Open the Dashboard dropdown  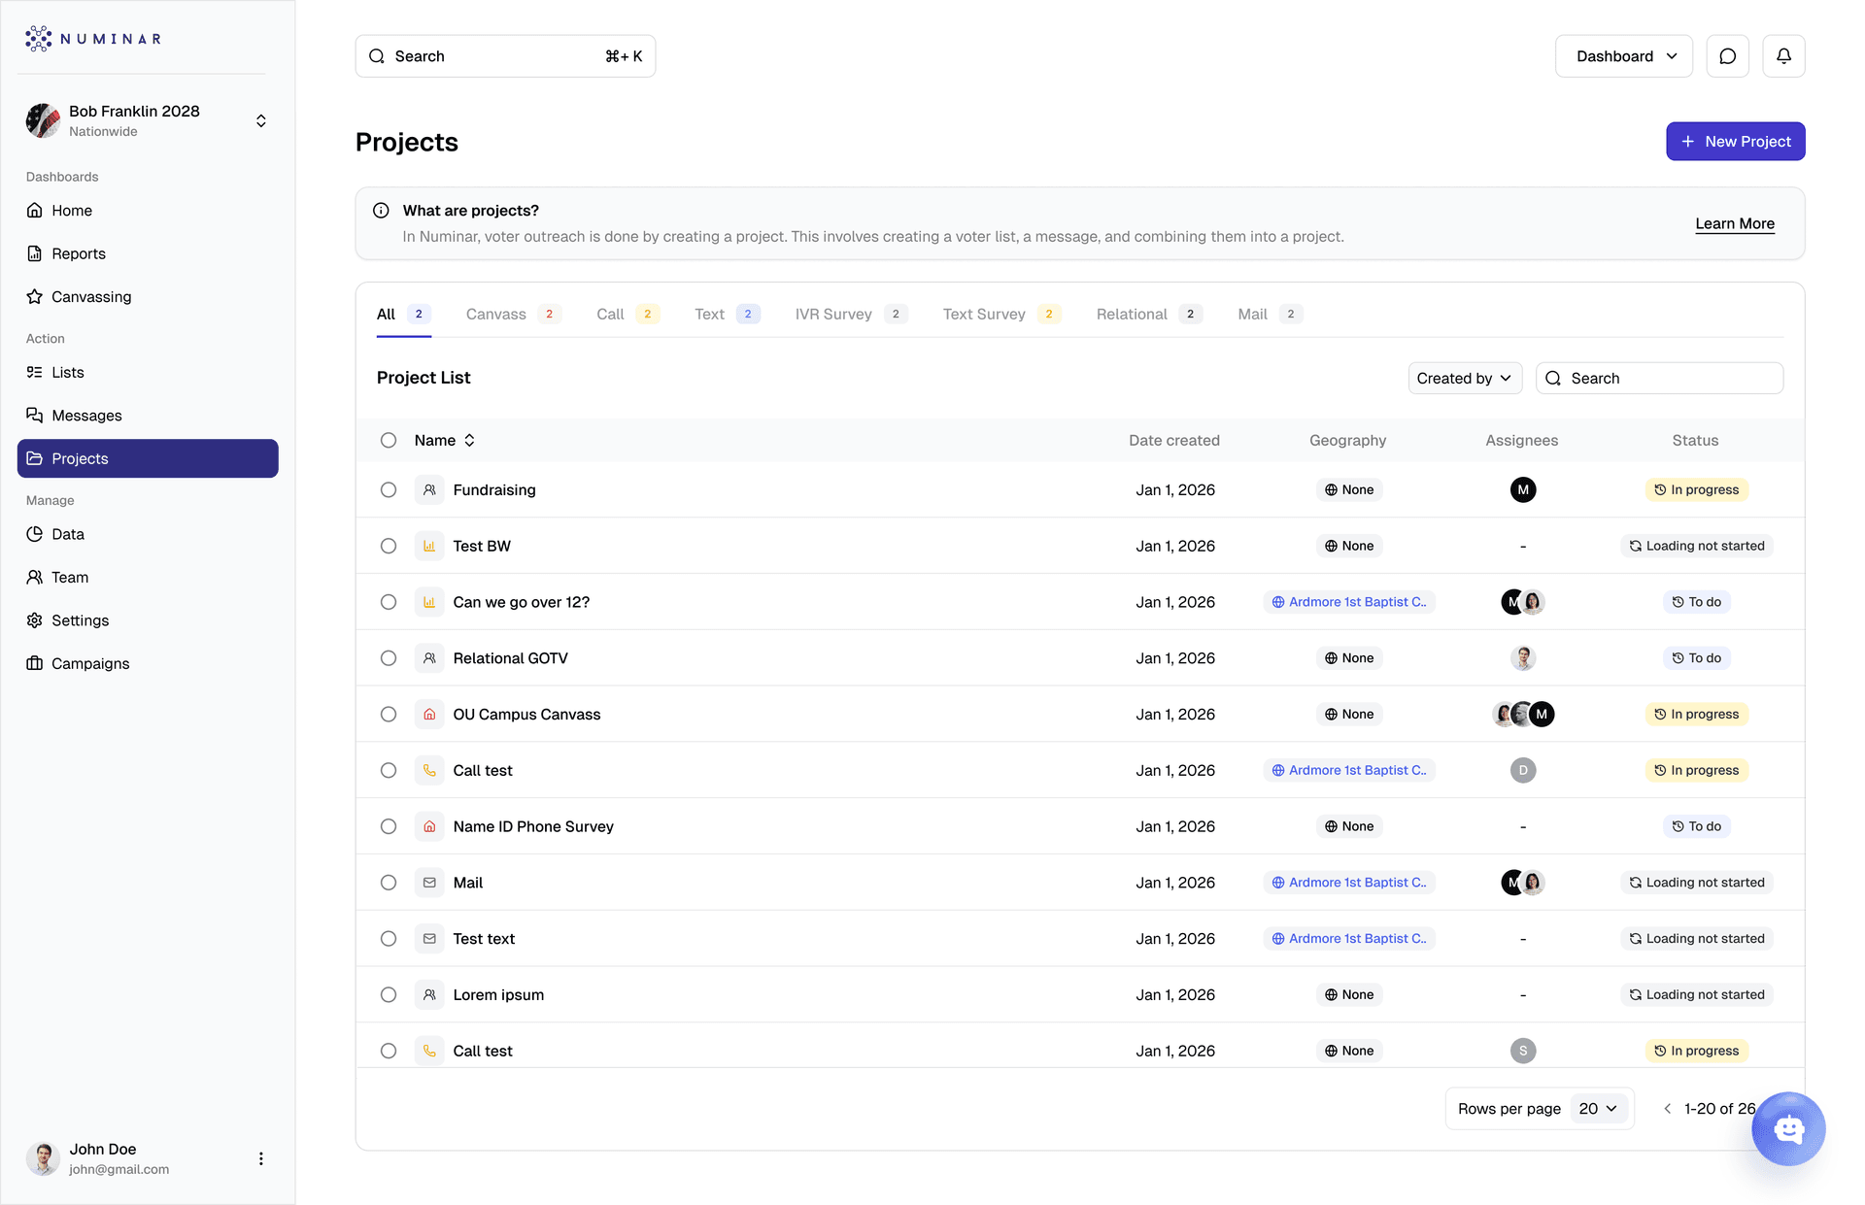coord(1623,56)
